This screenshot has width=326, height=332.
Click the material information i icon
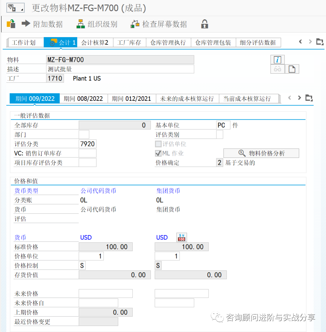click(x=277, y=60)
